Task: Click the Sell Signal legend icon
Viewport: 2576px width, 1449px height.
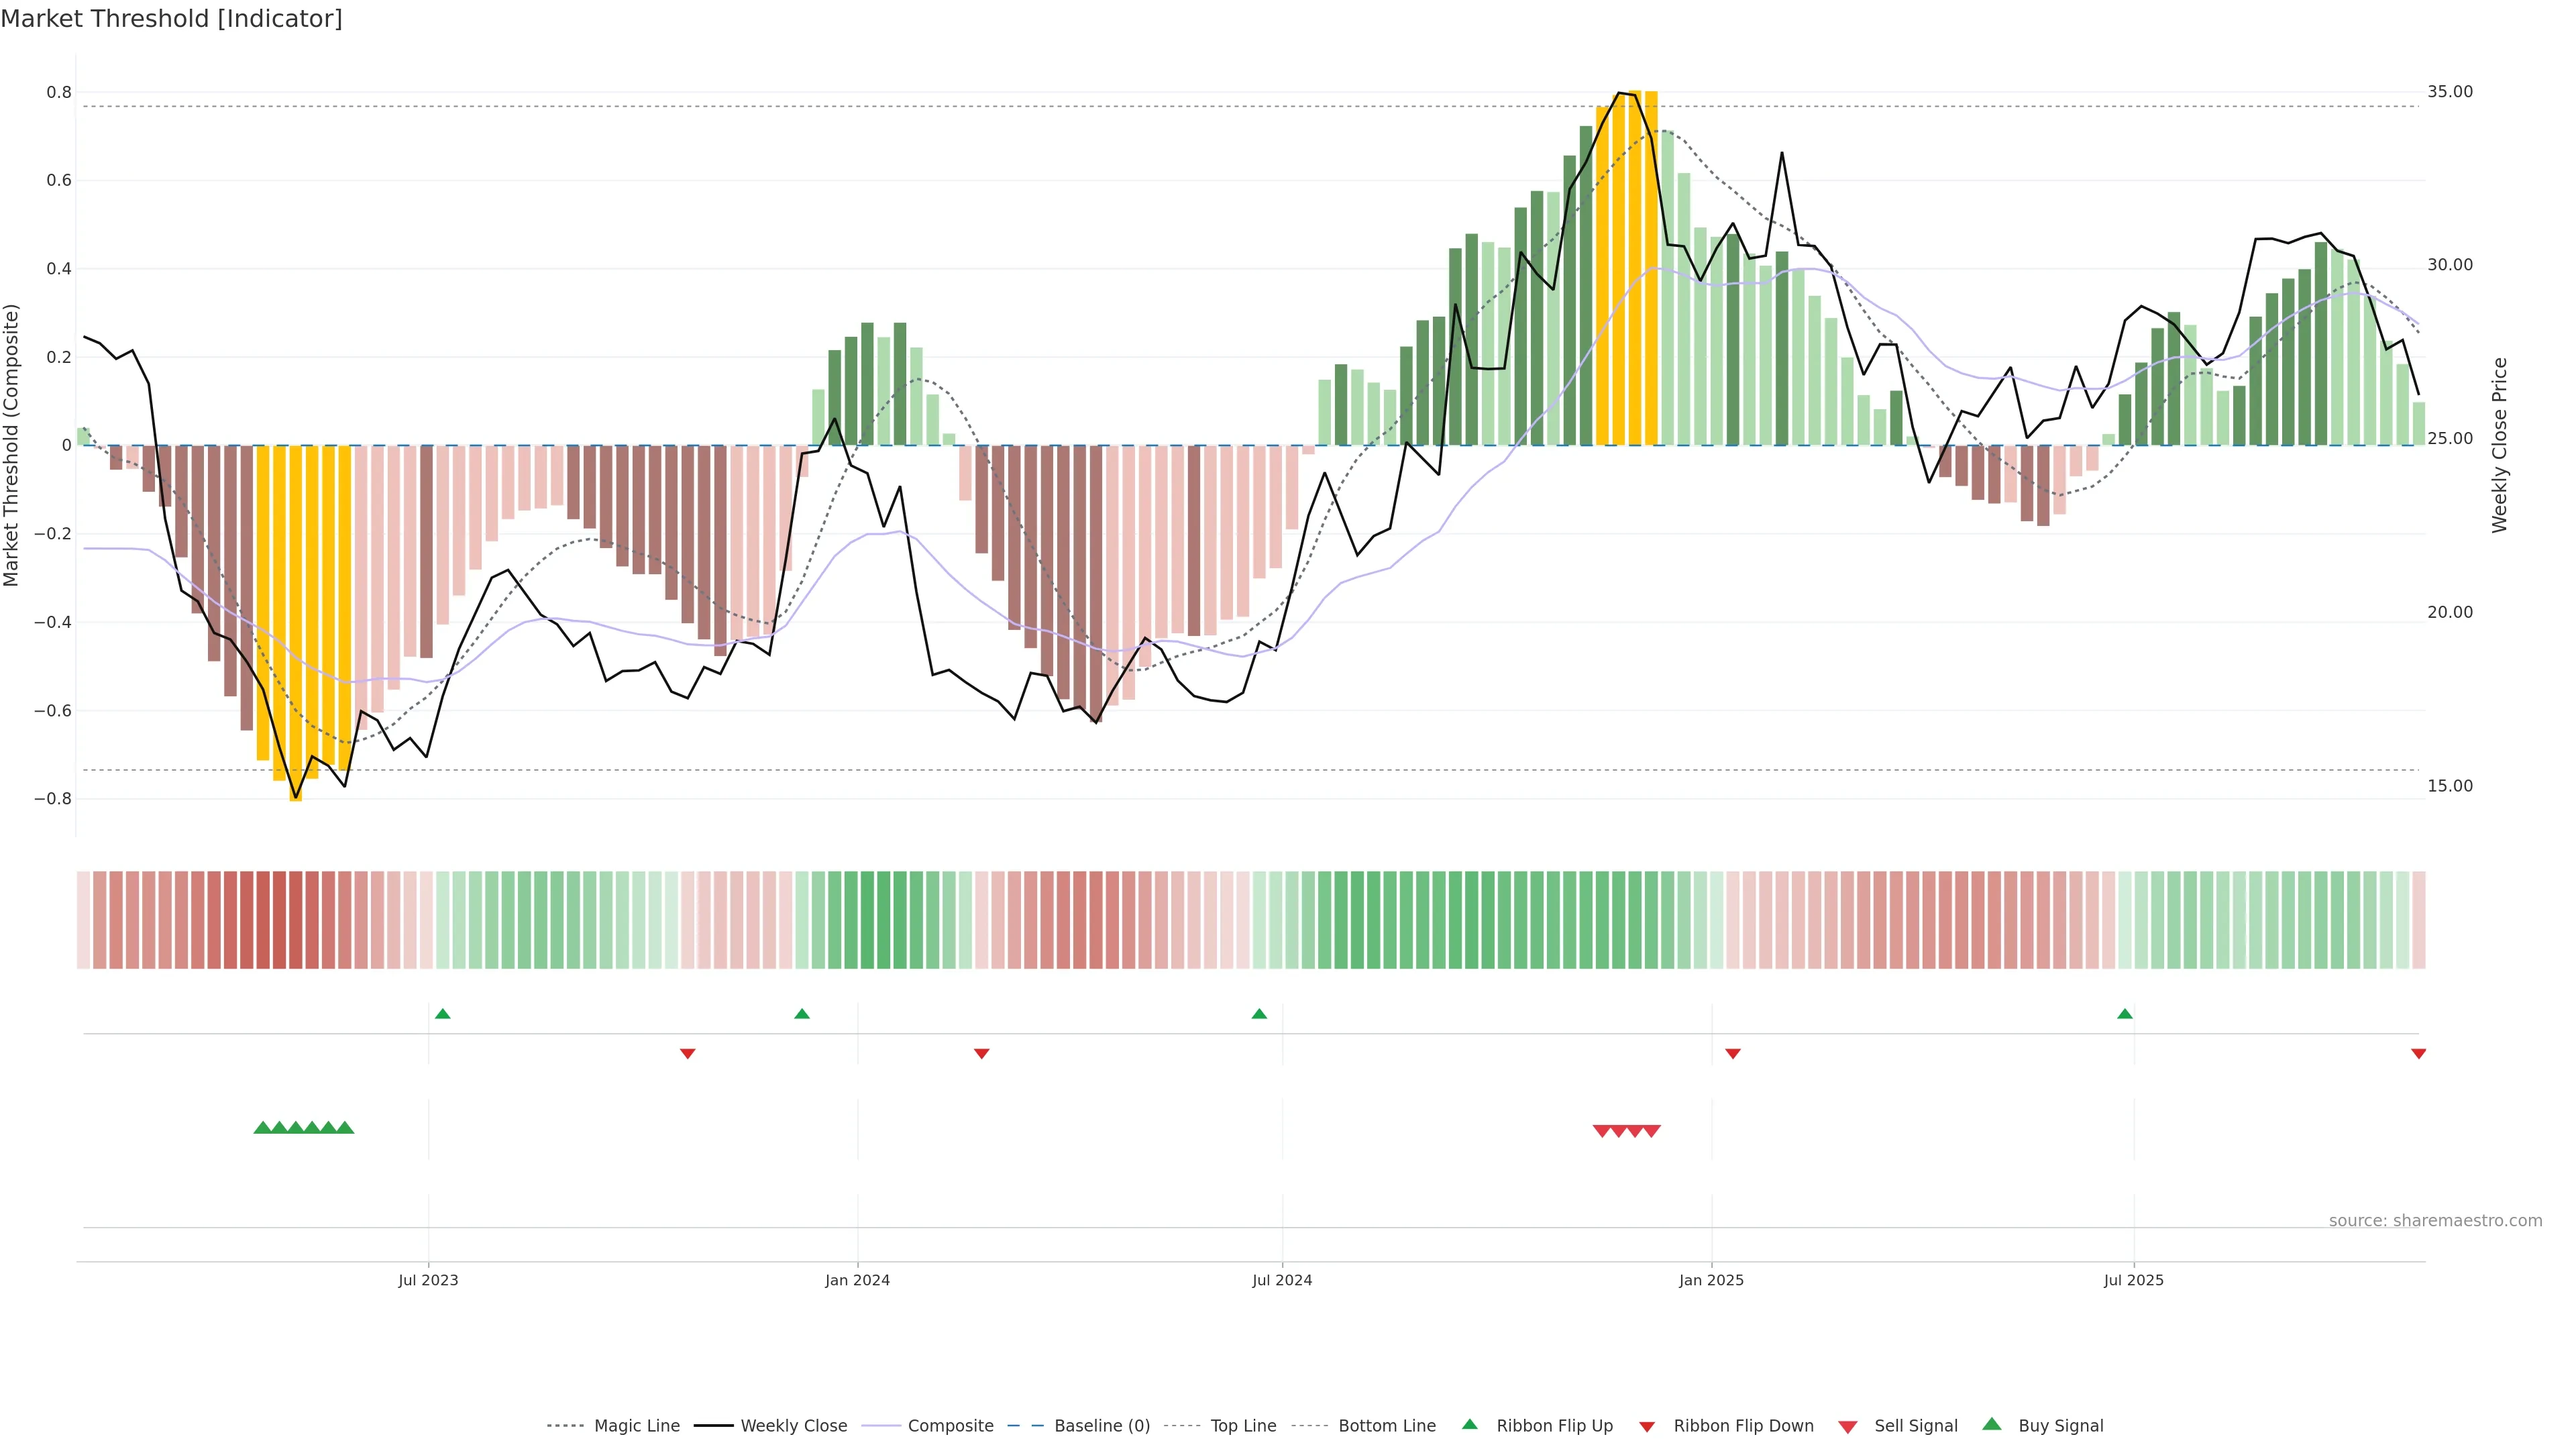Action: [1848, 1427]
